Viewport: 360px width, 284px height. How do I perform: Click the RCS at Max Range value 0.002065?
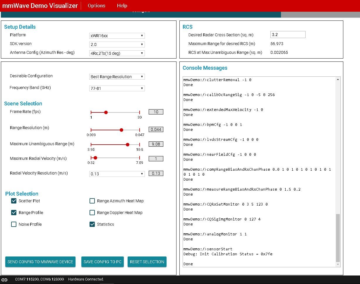[279, 52]
